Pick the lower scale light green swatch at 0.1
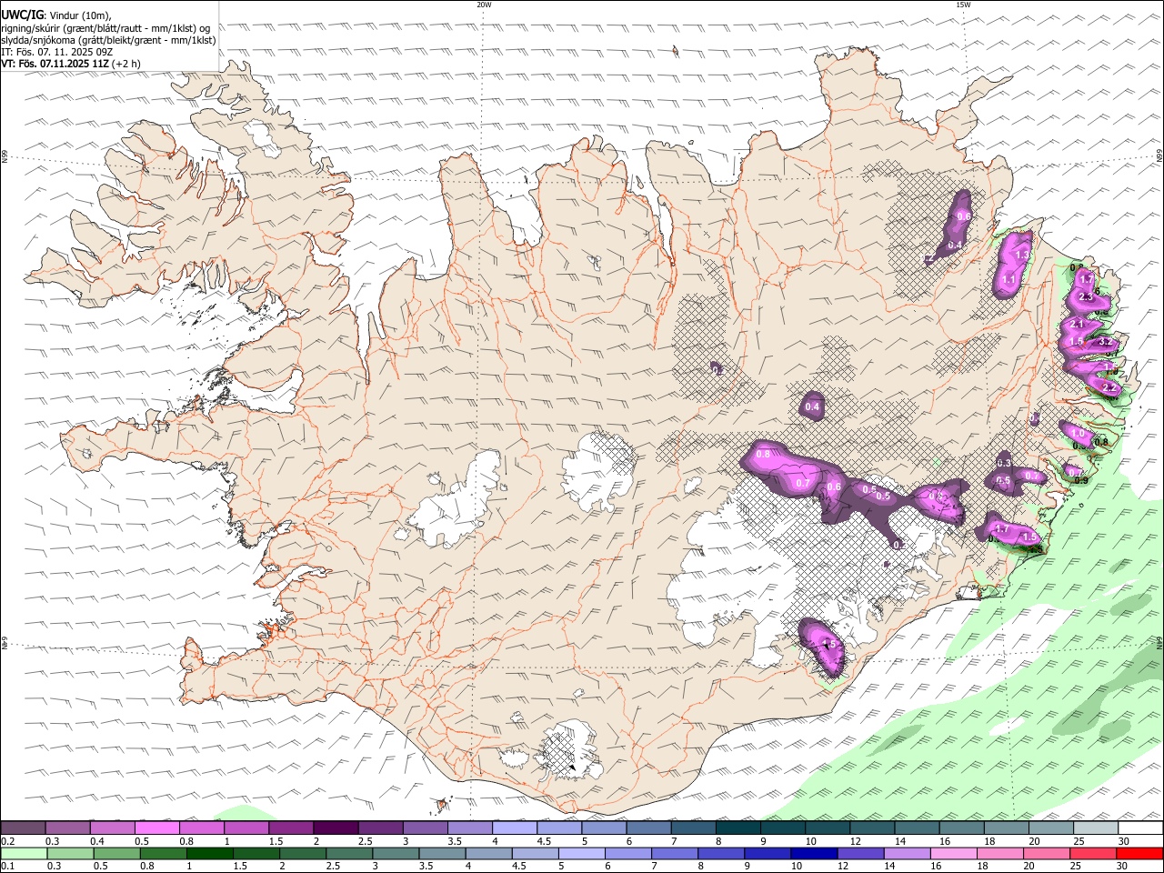 24,853
